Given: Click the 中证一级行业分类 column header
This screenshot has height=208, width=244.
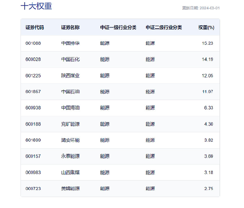Looking at the screenshot, I should point(118,27).
